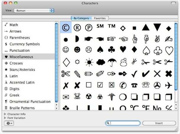Select the Braille Patterns category
The width and height of the screenshot is (180, 134).
29,108
